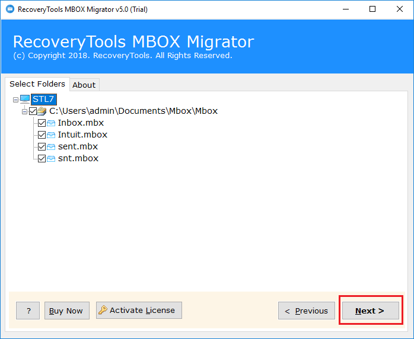The height and width of the screenshot is (339, 414).
Task: Select the Inbox.mbx file name
Action: 81,123
